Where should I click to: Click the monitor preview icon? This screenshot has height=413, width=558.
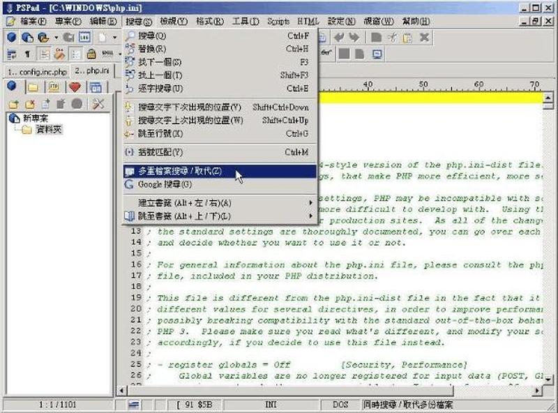coord(377,54)
